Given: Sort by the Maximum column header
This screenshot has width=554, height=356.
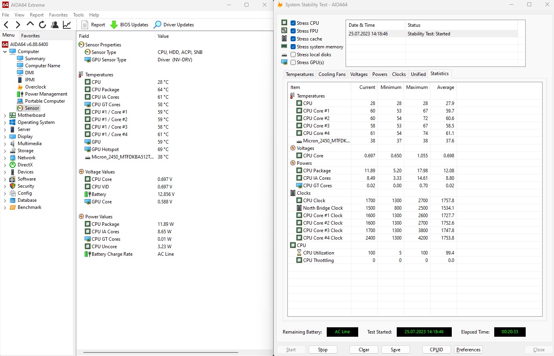Looking at the screenshot, I should [417, 87].
